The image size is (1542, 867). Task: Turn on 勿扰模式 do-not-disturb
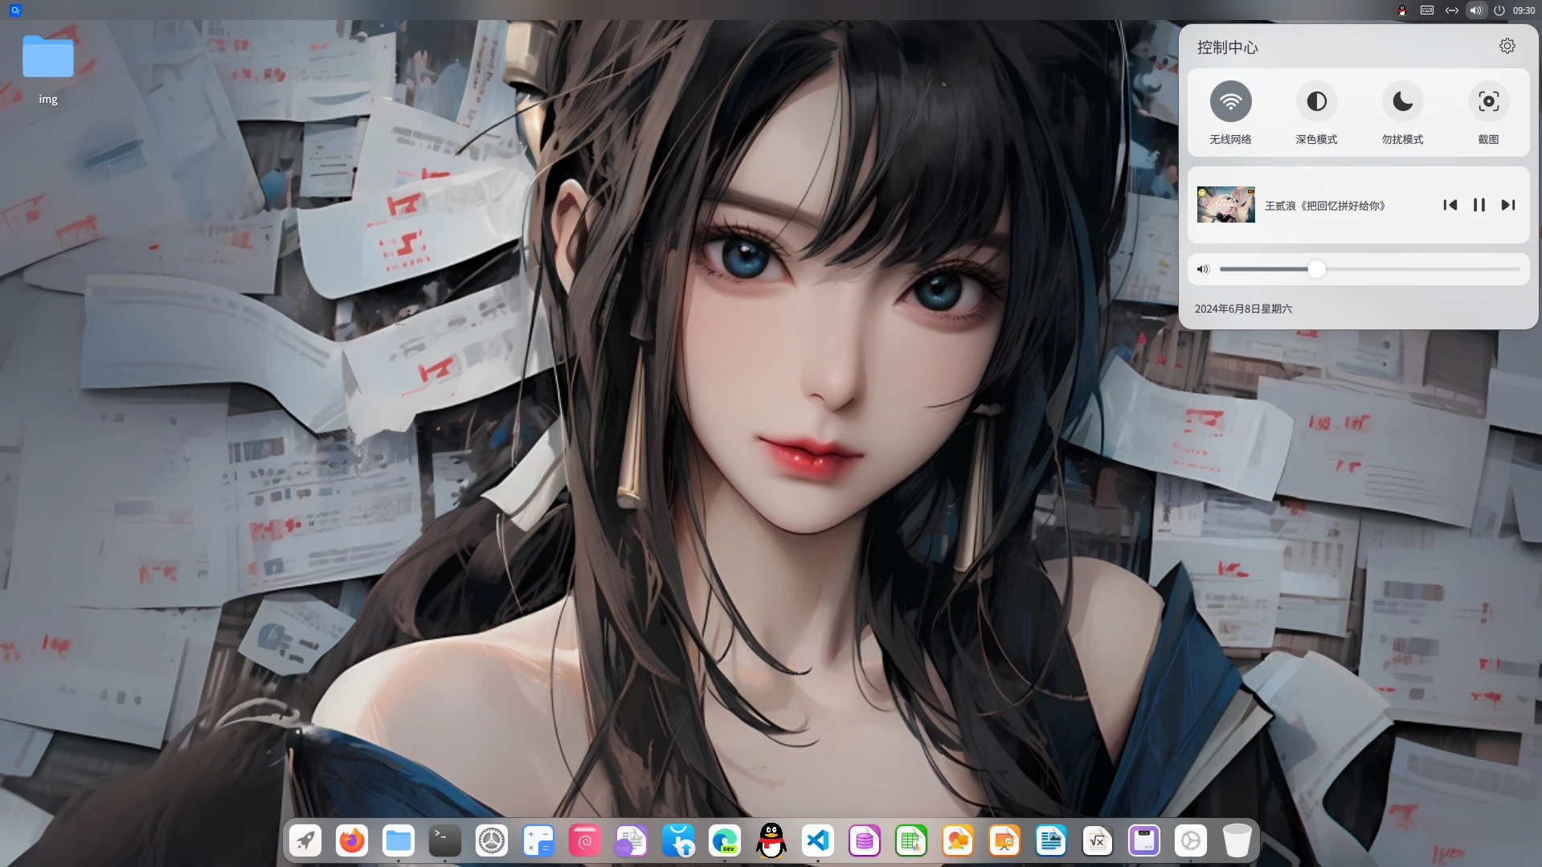point(1402,102)
